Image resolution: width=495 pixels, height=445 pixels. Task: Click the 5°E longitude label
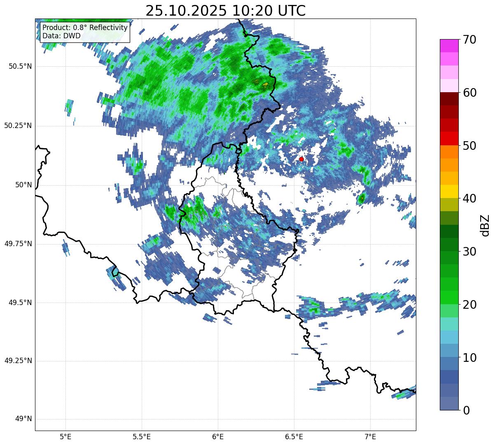65,436
